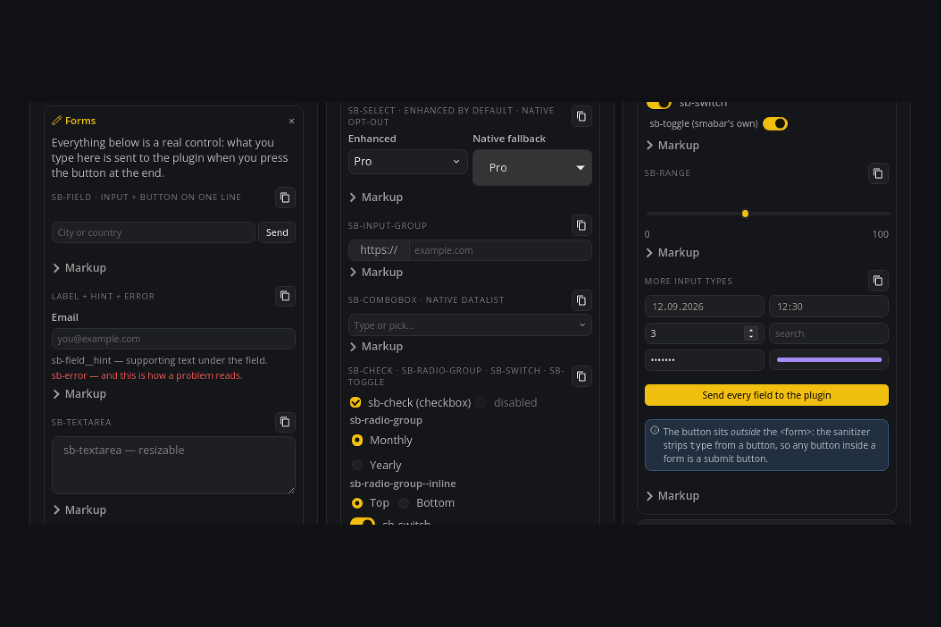Viewport: 941px width, 627px height.
Task: Copy the SB-FIELD section markup
Action: pos(285,197)
